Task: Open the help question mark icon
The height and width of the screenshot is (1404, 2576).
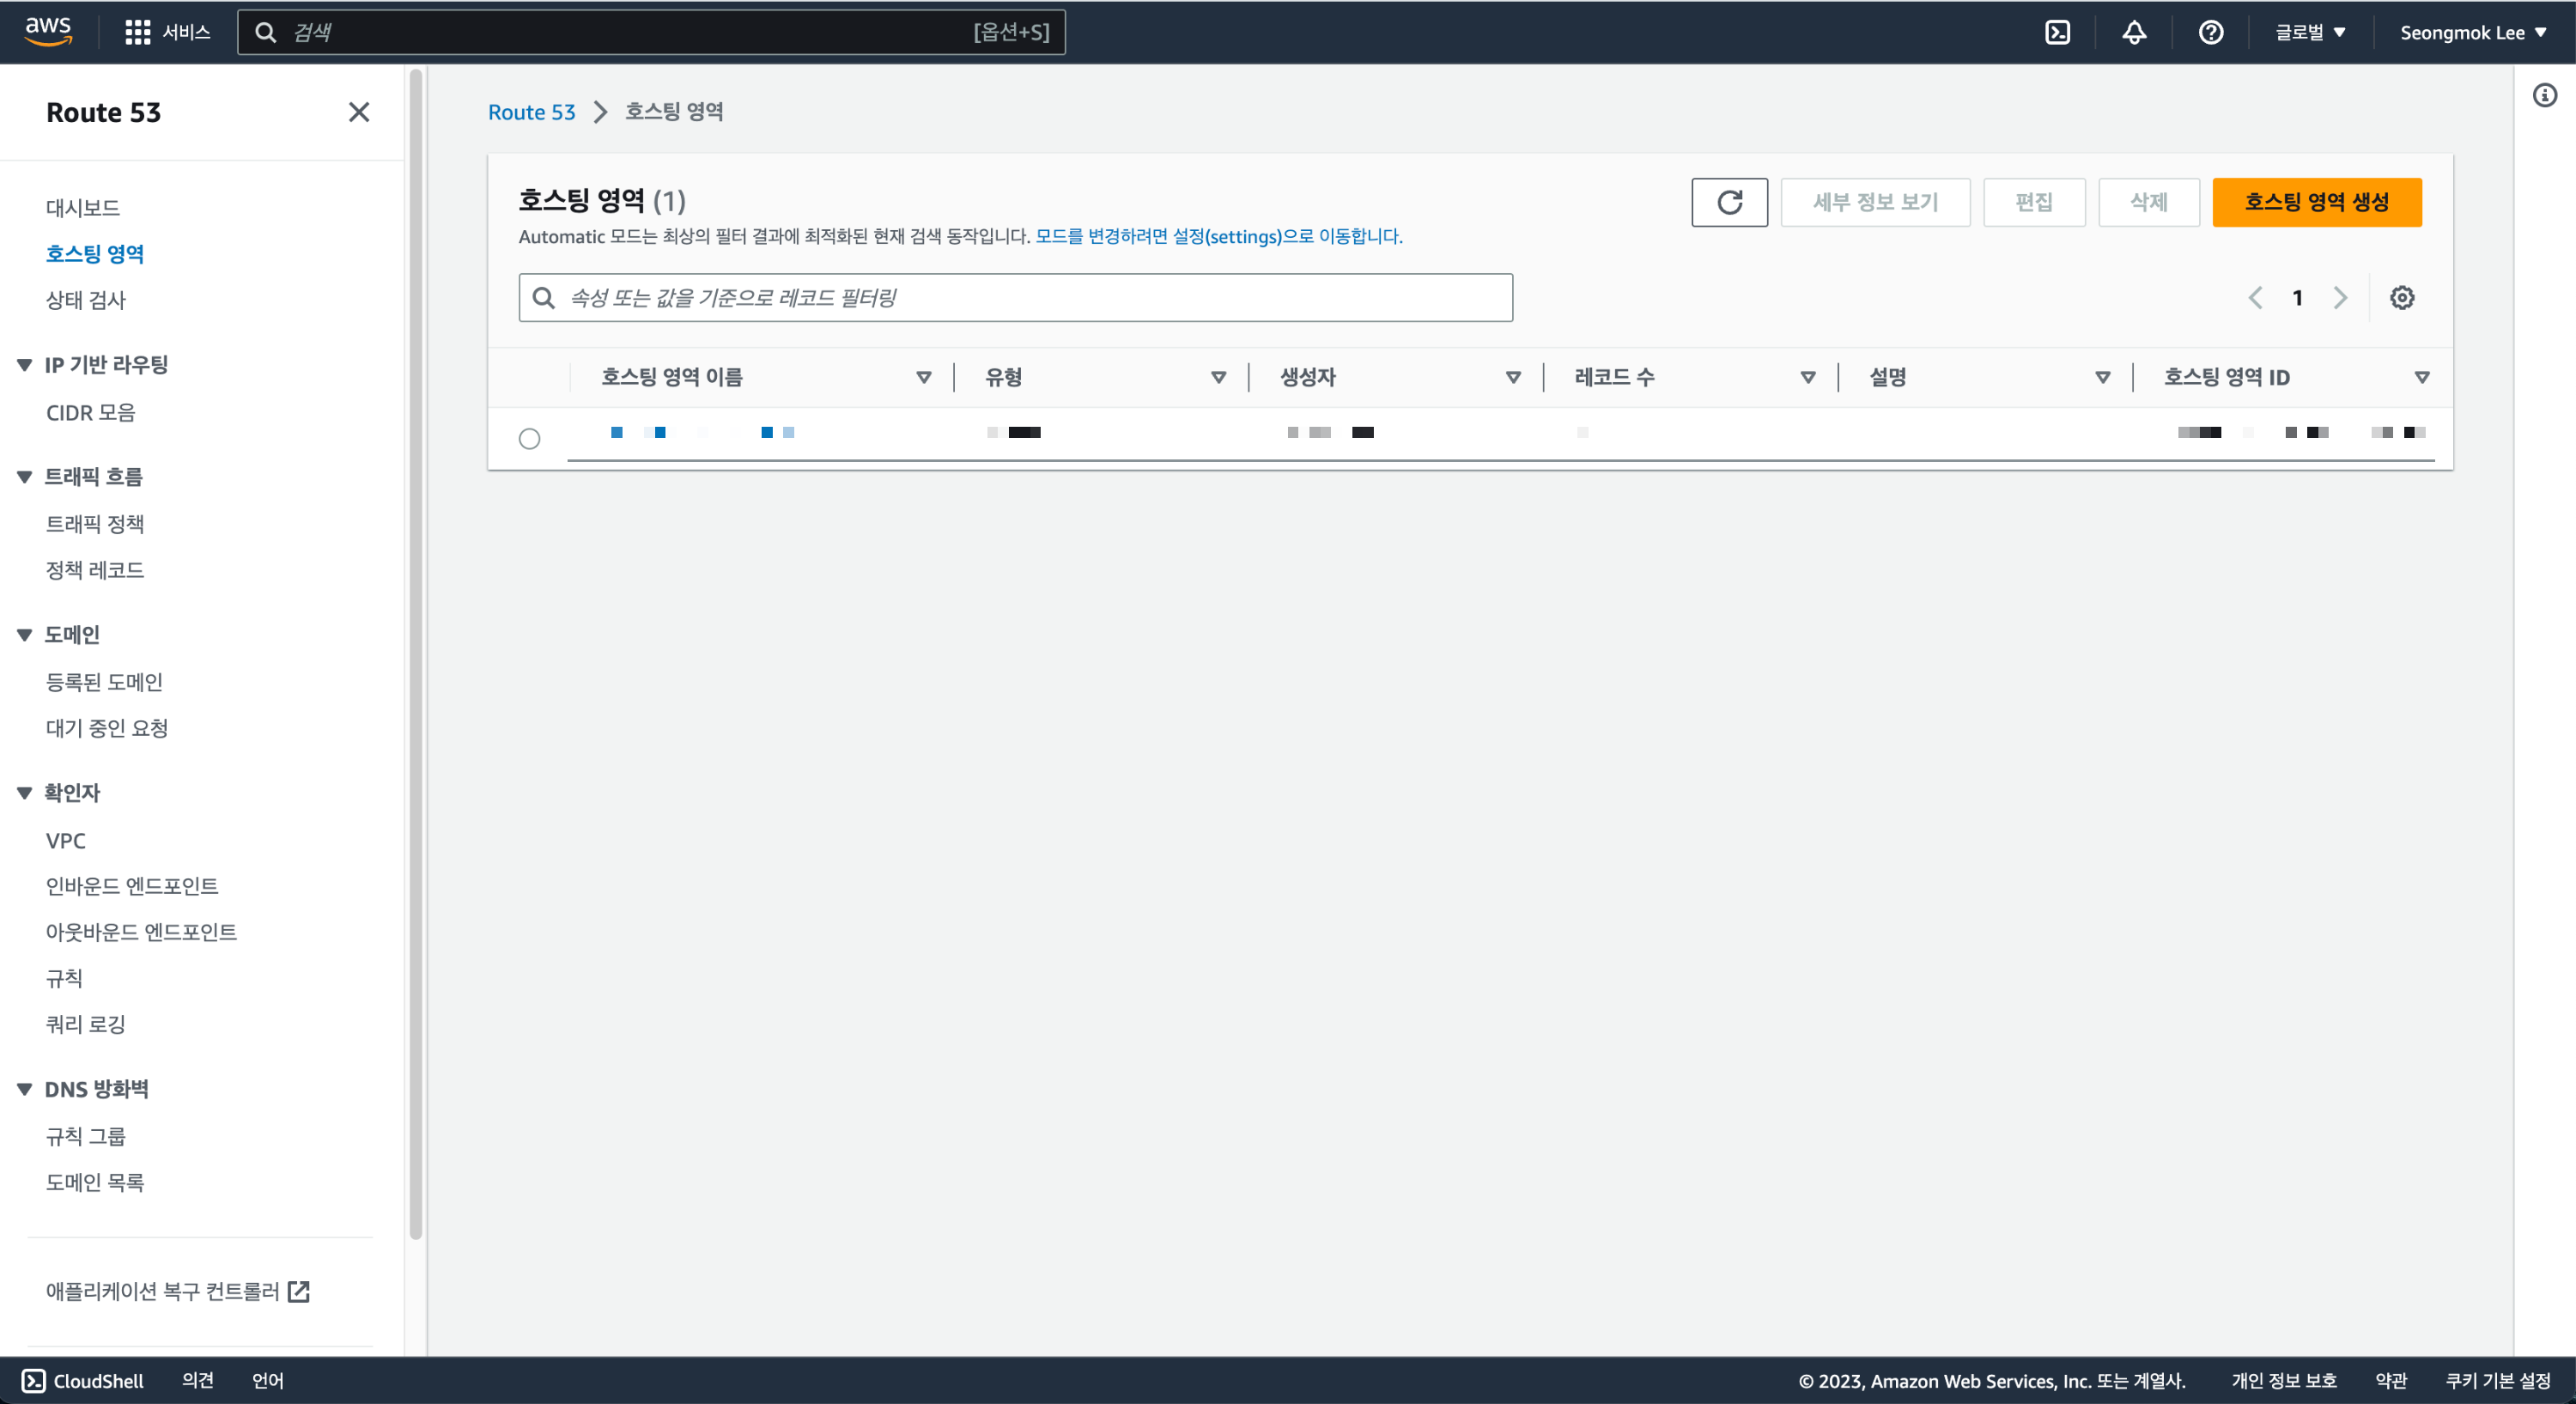Action: (2210, 32)
